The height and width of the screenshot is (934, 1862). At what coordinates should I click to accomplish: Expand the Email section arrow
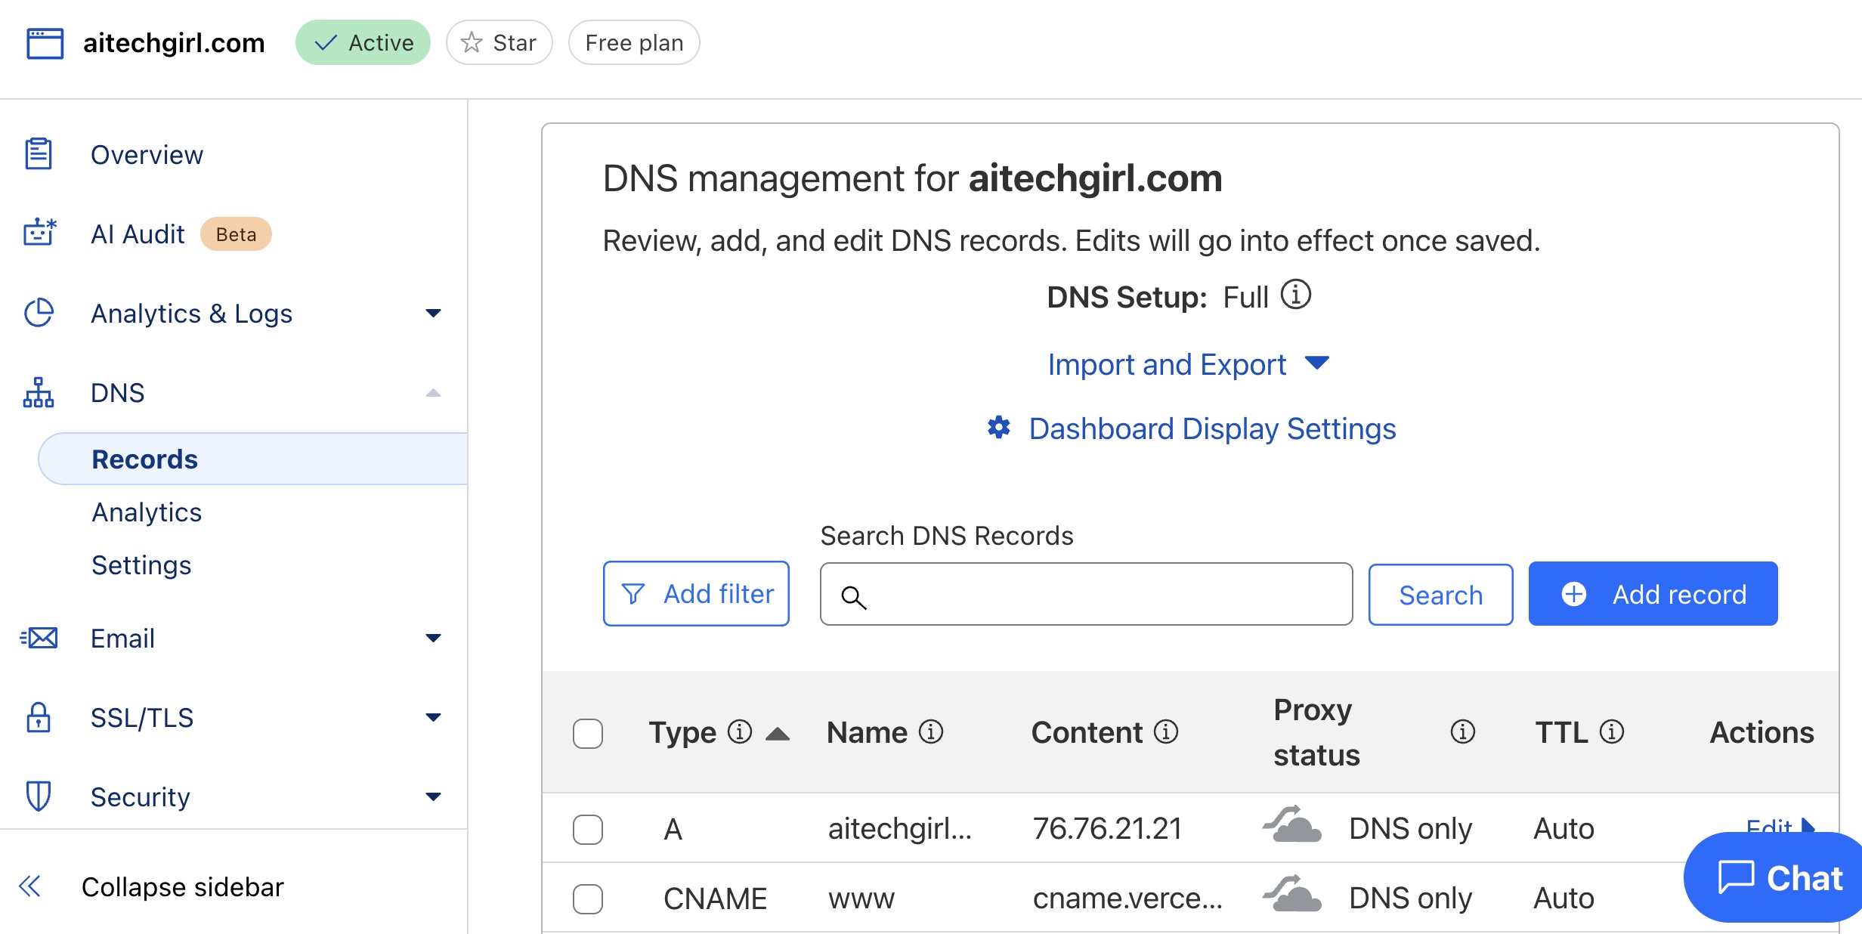coord(433,638)
